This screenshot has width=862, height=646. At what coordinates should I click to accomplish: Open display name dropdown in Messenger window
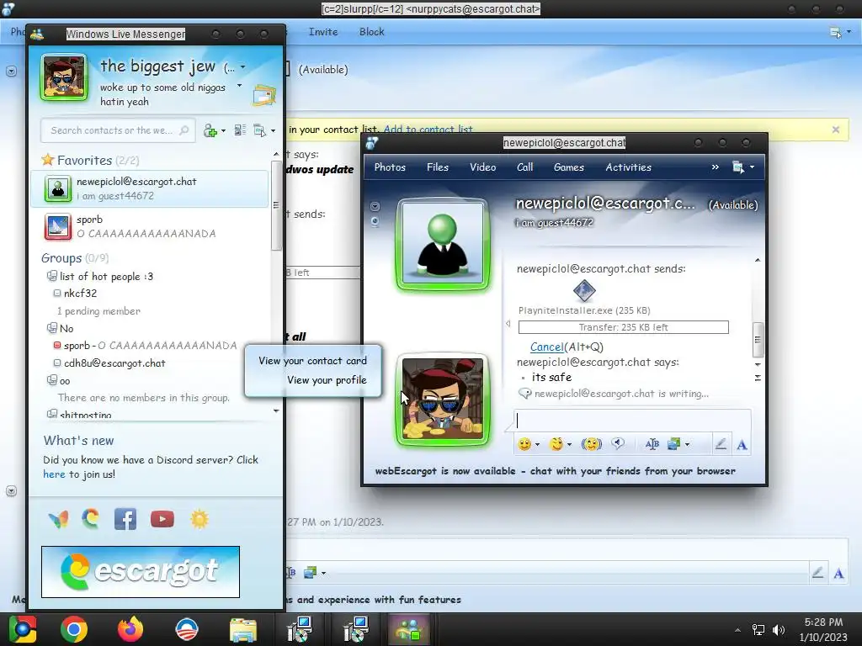(243, 67)
